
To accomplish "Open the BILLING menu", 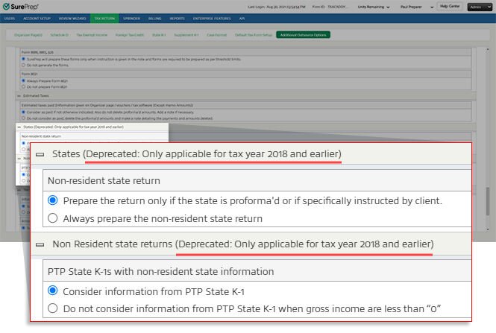I will [154, 19].
